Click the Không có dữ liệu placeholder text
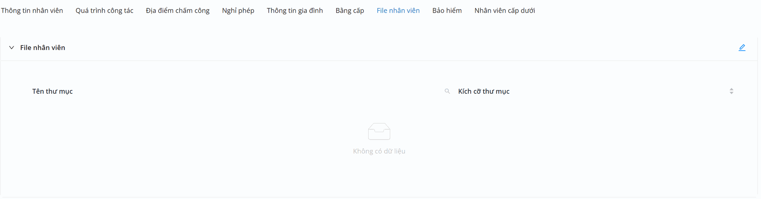761x199 pixels. coord(379,151)
